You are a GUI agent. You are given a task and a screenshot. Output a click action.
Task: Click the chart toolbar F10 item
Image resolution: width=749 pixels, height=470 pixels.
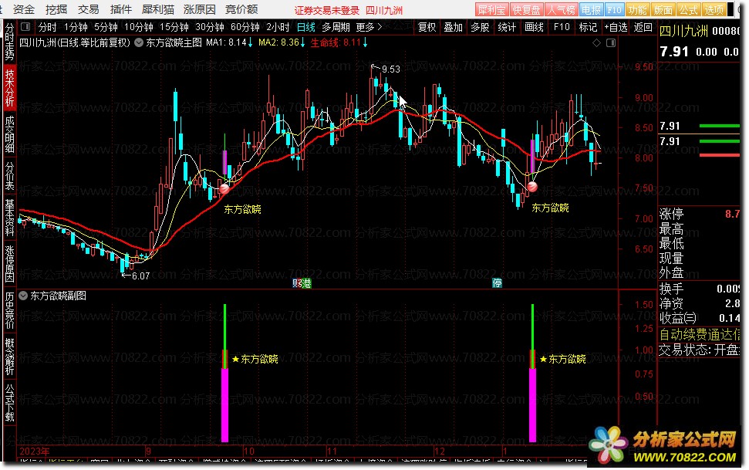[562, 27]
